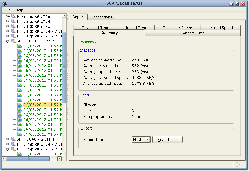This screenshot has width=249, height=171.
Task: Click the tree horizontal scrollbar thumb
Action: [x=28, y=159]
